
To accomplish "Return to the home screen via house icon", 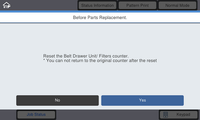I will click(7, 5).
